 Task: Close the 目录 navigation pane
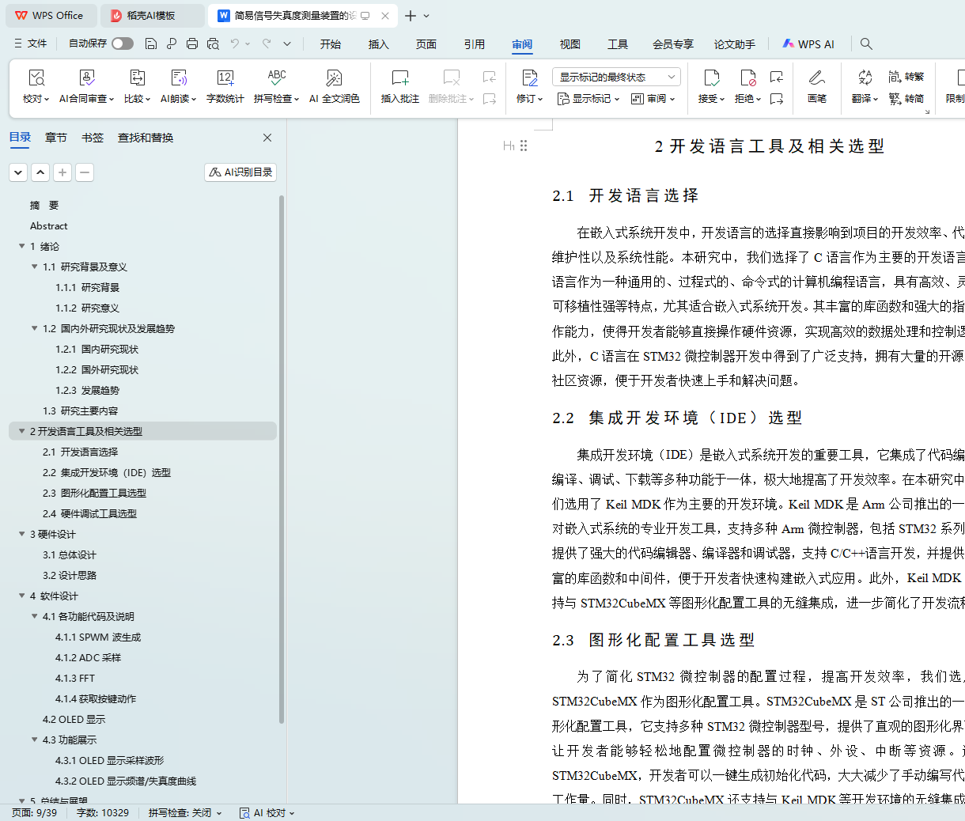[x=267, y=138]
